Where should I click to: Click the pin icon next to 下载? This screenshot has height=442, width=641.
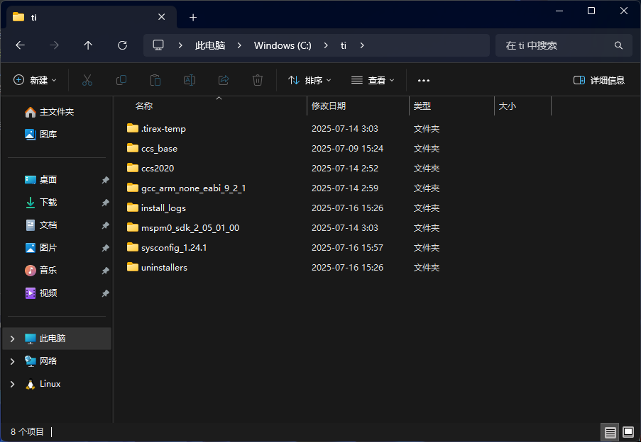pyautogui.click(x=105, y=203)
